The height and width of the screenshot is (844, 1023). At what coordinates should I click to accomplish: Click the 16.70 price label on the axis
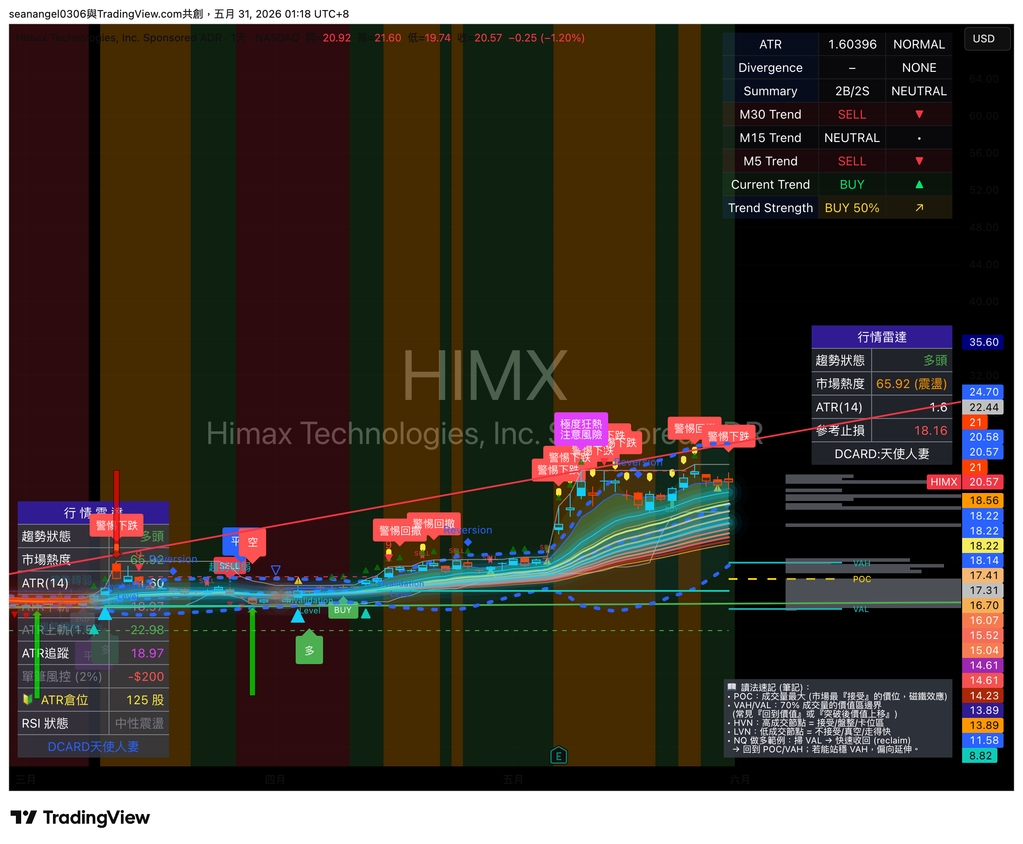coord(983,605)
